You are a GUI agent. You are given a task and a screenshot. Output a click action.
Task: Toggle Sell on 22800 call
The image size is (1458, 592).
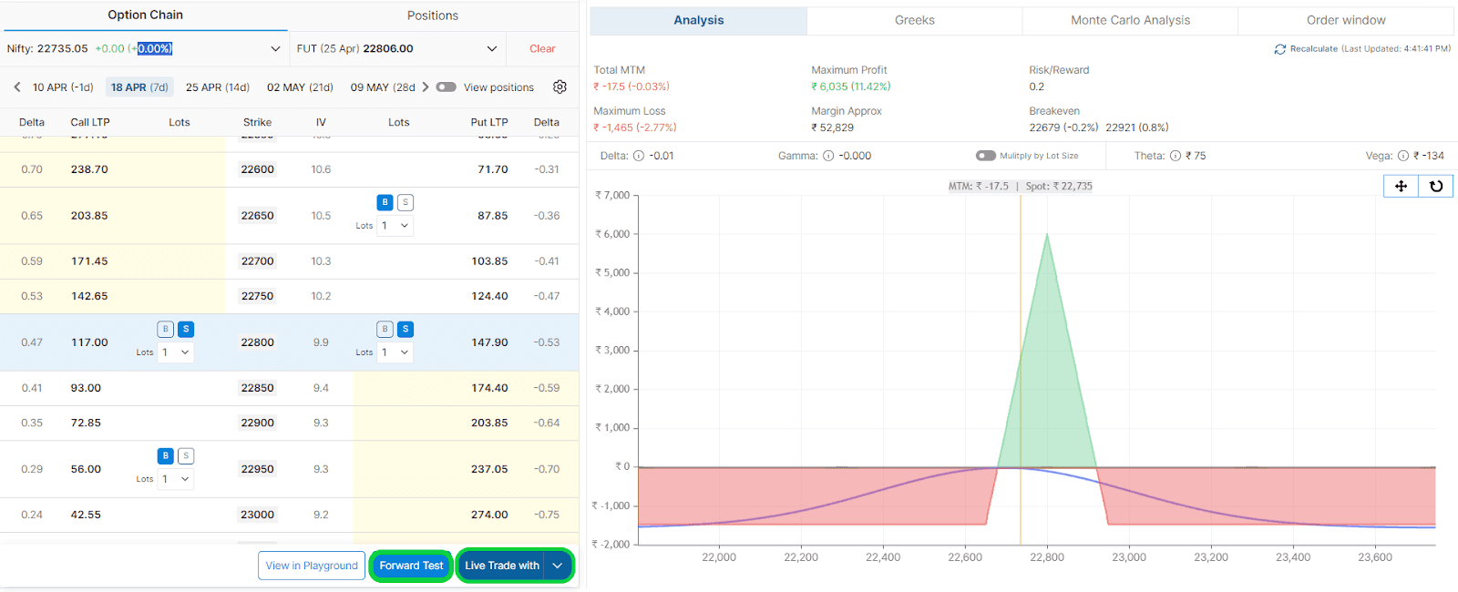point(186,329)
